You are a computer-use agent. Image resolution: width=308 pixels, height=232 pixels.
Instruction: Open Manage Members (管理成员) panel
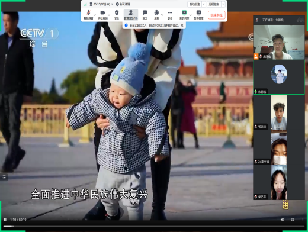tap(131, 15)
